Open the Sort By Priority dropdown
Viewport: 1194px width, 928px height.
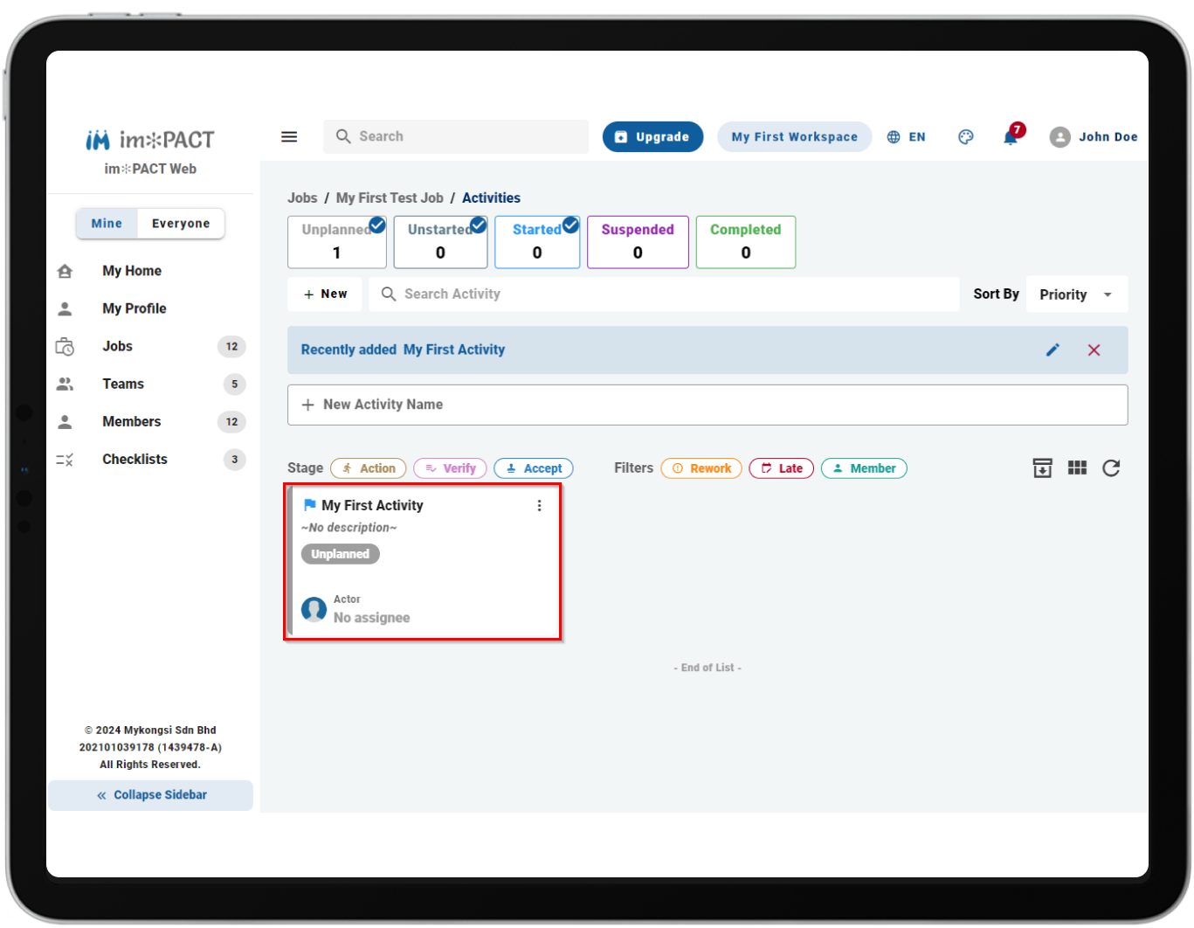pyautogui.click(x=1076, y=294)
